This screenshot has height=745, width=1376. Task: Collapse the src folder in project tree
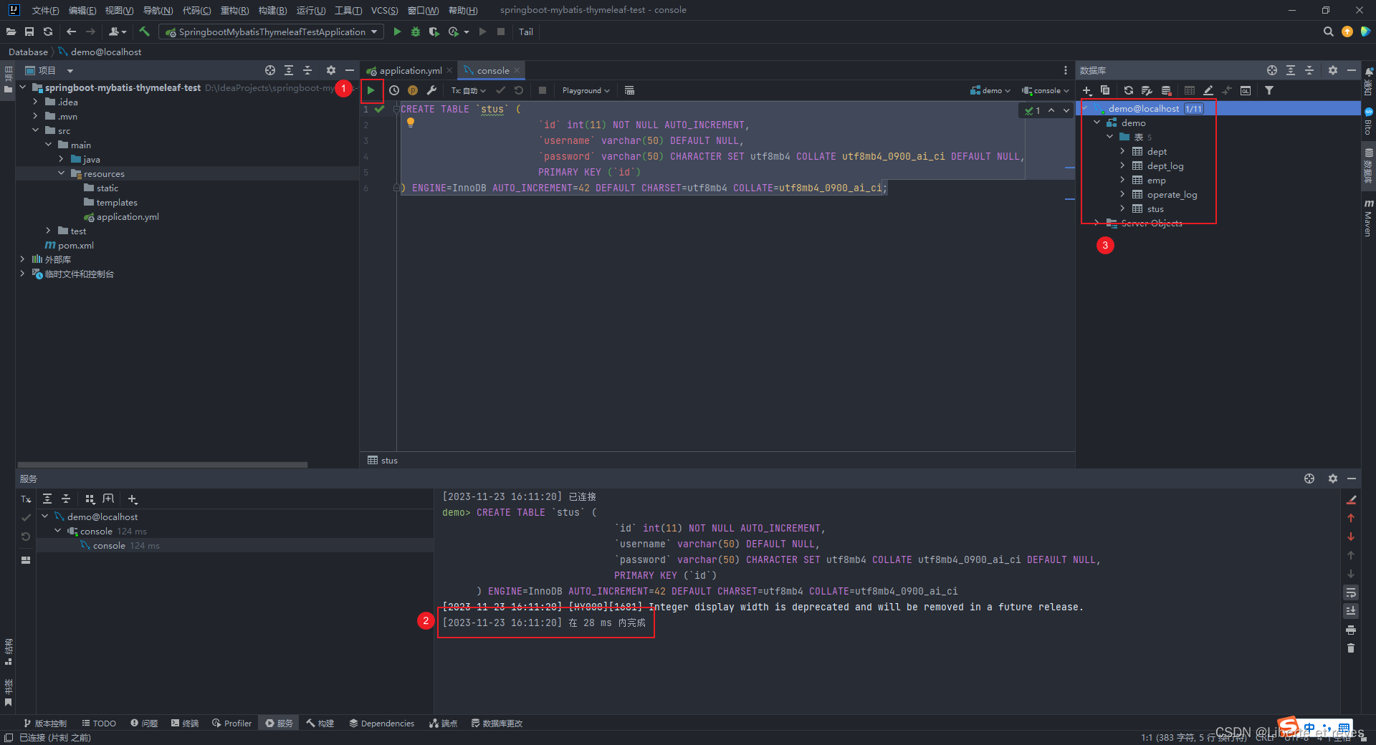pyautogui.click(x=35, y=130)
